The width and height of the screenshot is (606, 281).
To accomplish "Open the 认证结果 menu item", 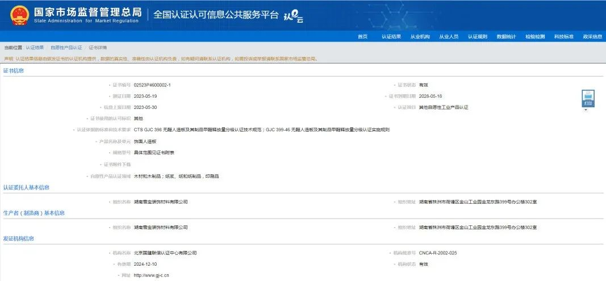I will [391, 36].
